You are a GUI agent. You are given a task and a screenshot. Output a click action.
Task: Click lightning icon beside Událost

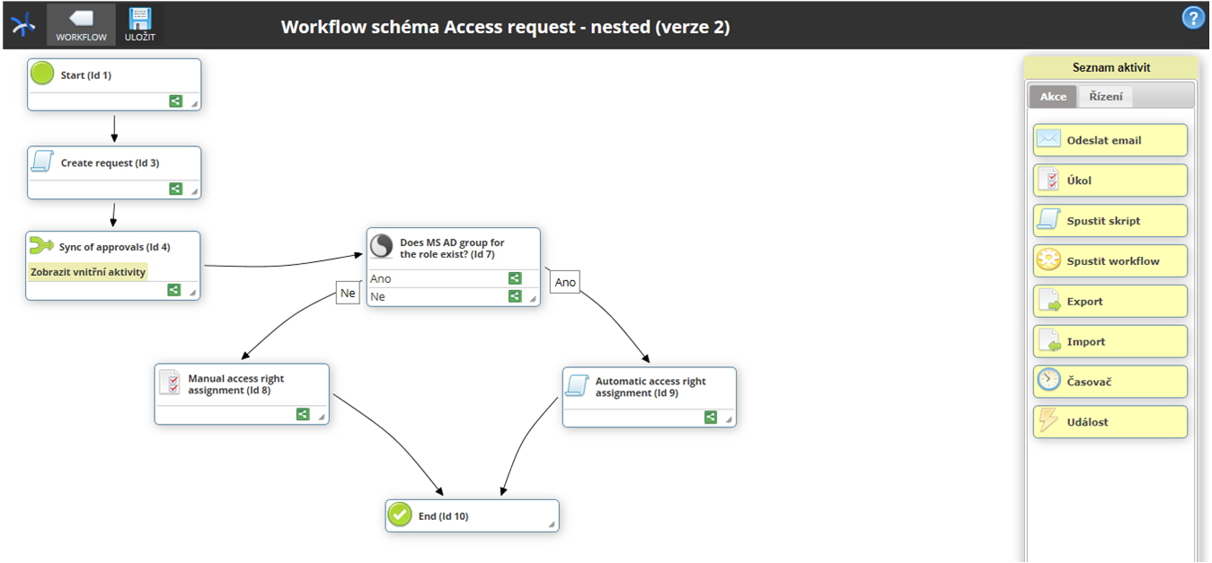pos(1048,421)
